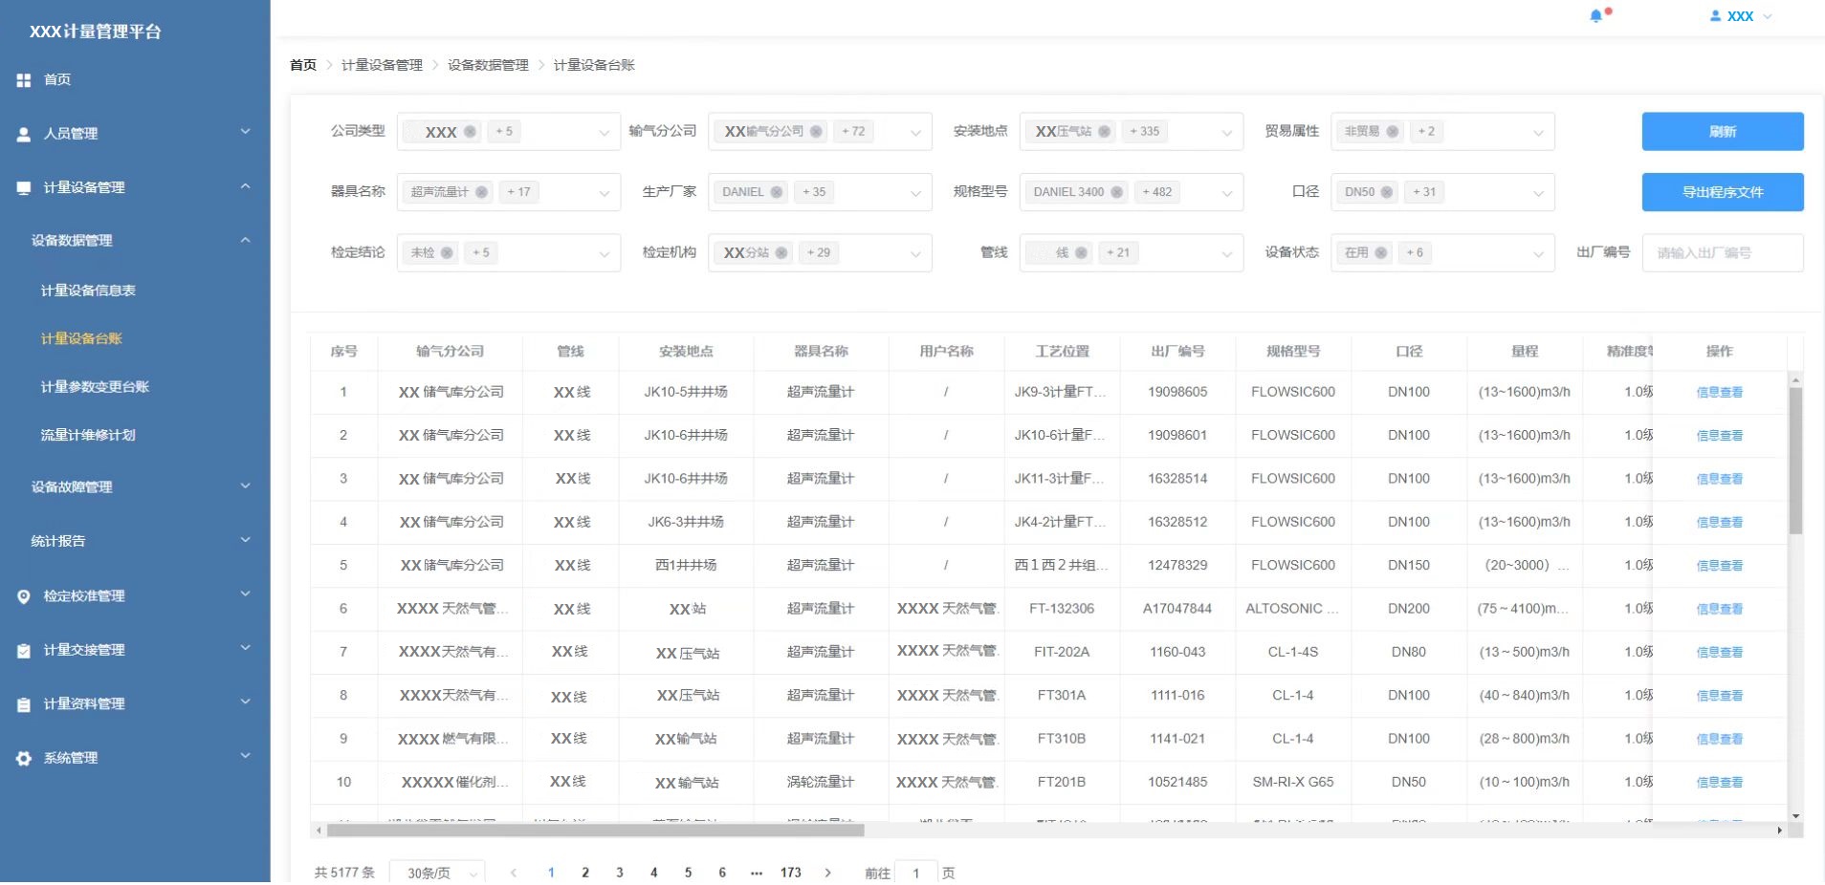Click the table horizontal scrollbar thumb

click(595, 831)
